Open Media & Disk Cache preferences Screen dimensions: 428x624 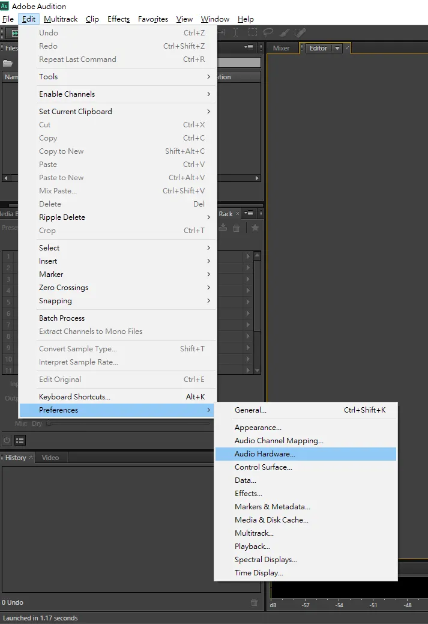click(306, 520)
